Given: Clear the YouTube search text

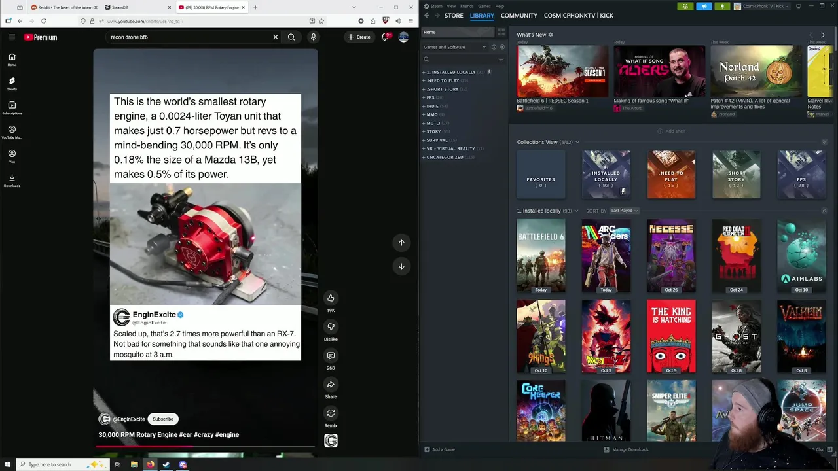Looking at the screenshot, I should pos(276,37).
